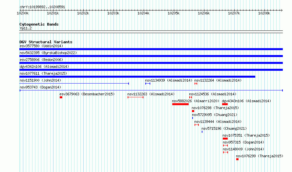292x172 pixels.
Task: Click the 10202k ruler label
Action: 83,13
